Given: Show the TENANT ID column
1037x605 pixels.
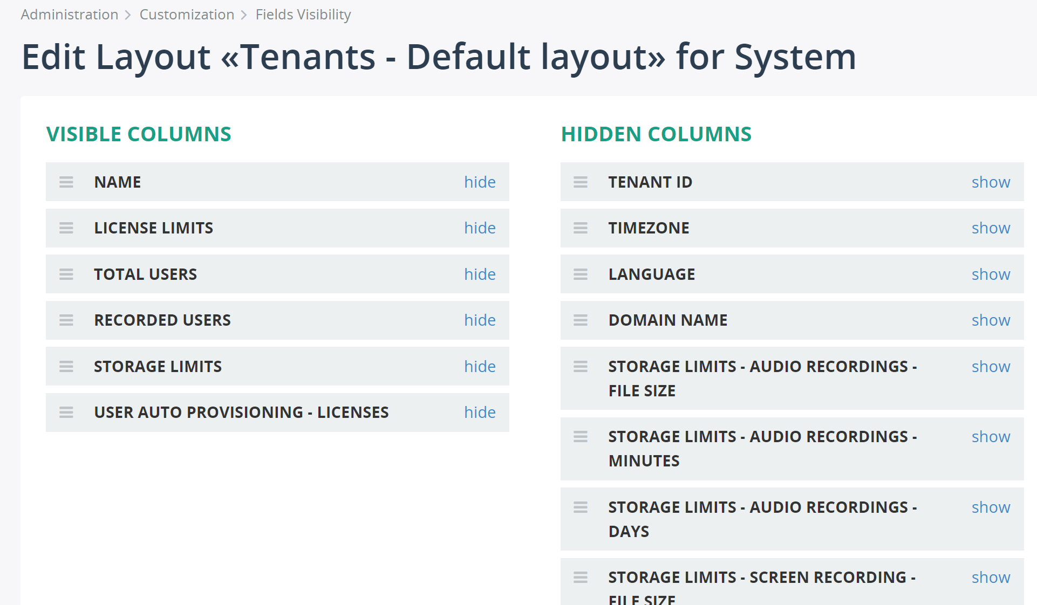Looking at the screenshot, I should (991, 182).
